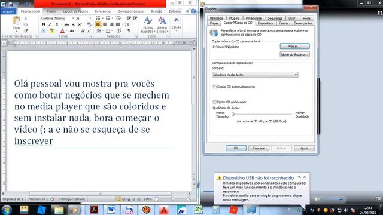Click the subscript x₂ icon
383x215 pixels.
point(73,24)
